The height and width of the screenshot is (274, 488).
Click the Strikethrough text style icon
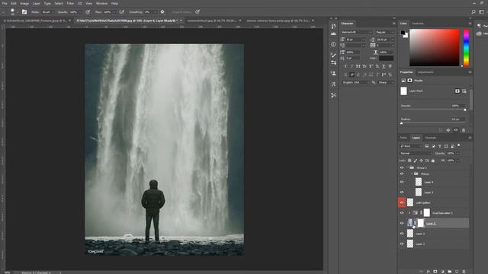pyautogui.click(x=390, y=66)
